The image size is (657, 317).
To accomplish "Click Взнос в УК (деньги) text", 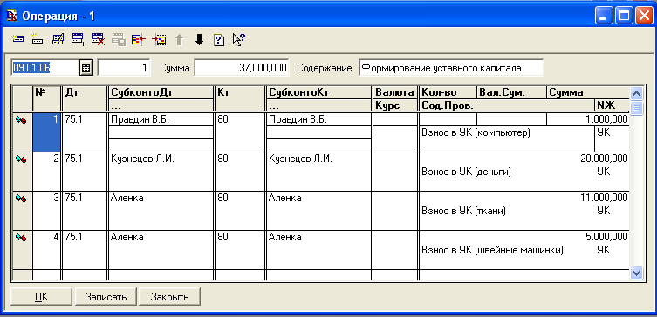I will click(x=466, y=172).
